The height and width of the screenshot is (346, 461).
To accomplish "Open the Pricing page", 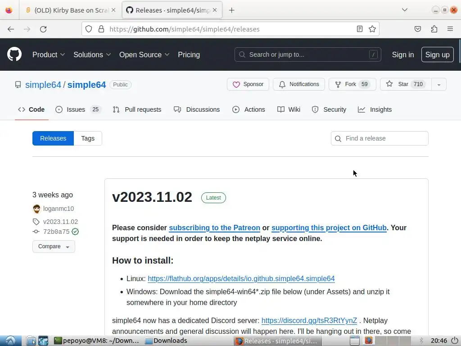I will click(x=189, y=55).
